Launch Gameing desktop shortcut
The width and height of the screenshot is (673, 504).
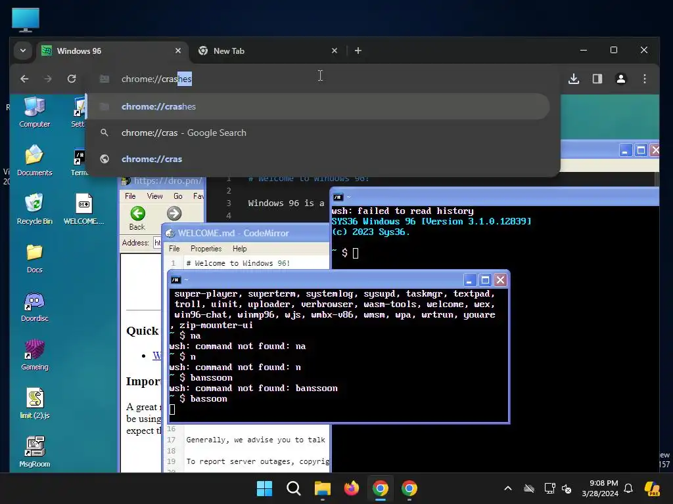(34, 355)
